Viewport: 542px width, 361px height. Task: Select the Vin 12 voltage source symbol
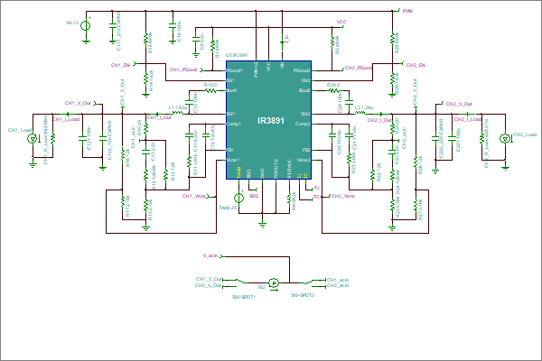(x=86, y=25)
